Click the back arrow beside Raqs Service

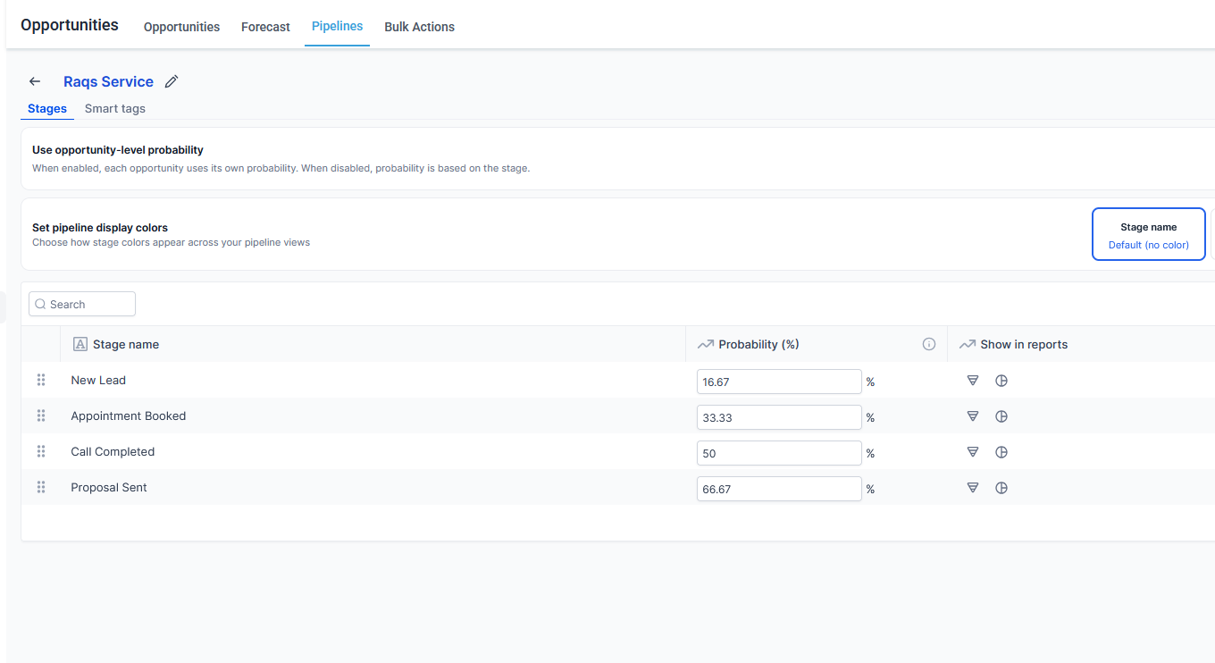(x=35, y=81)
